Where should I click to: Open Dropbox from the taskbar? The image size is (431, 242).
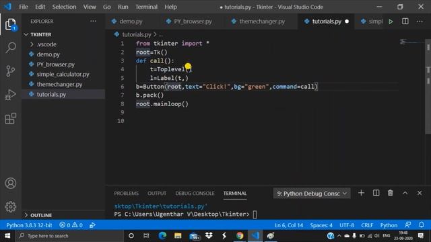209,236
